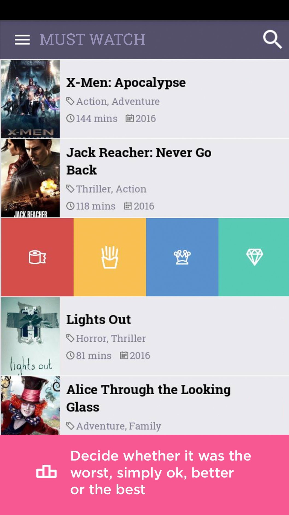Click the MUST WATCH header title
Screen dimensions: 289x515
[x=92, y=39]
